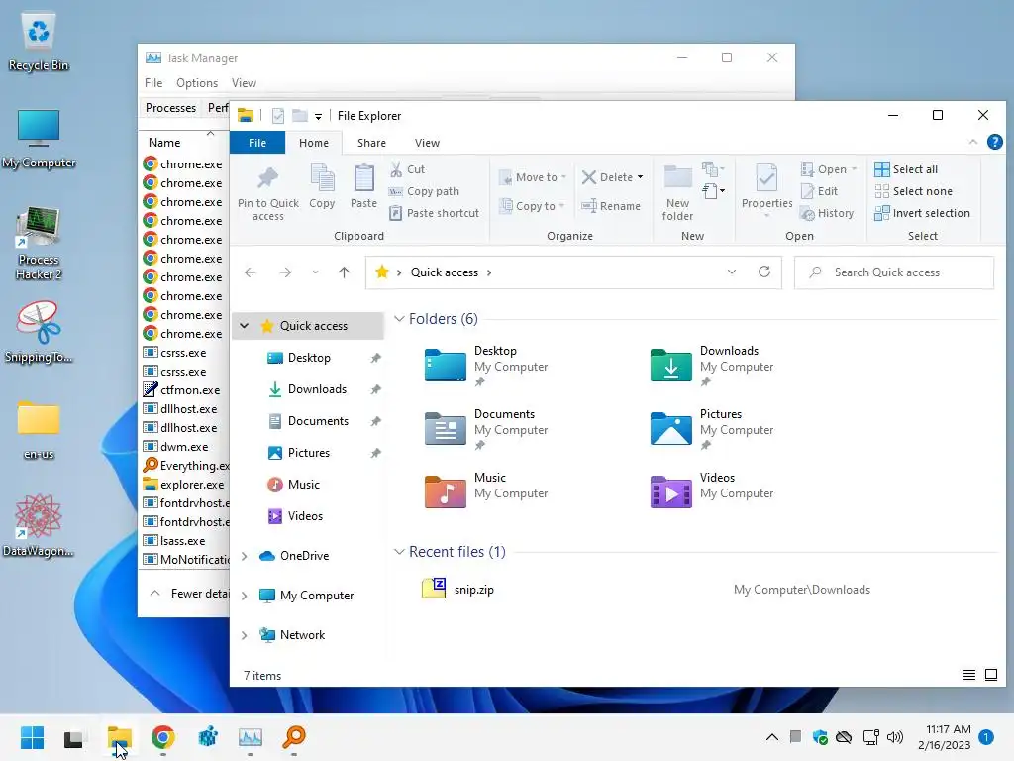Click Select none in ribbon
The width and height of the screenshot is (1014, 761).
[x=913, y=191]
